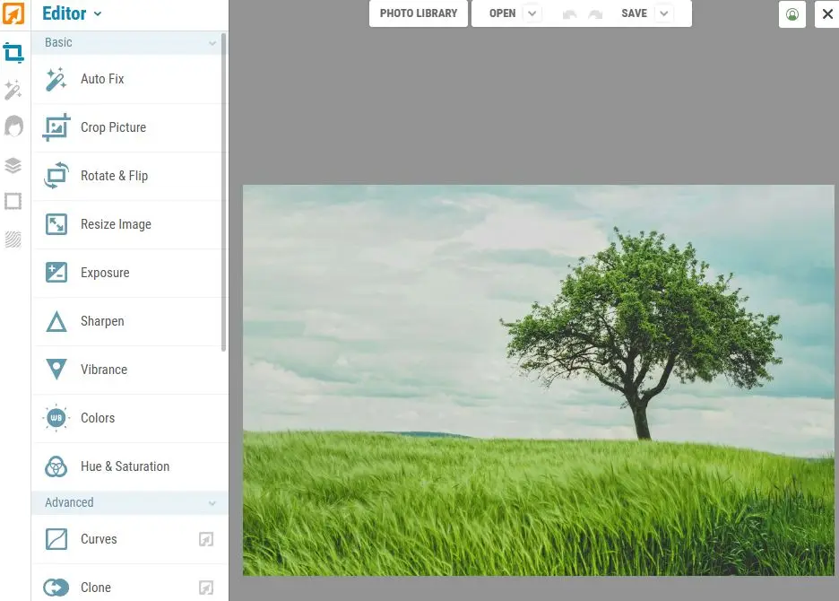Open the Crop Picture tool
Screen dimensions: 839x601
[x=113, y=127]
